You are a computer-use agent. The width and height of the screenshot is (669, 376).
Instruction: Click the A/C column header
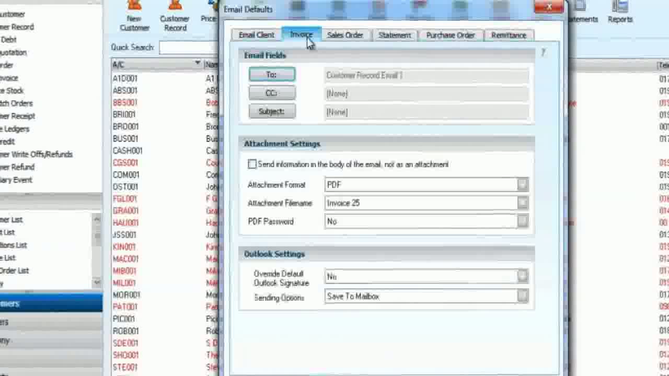(x=157, y=64)
